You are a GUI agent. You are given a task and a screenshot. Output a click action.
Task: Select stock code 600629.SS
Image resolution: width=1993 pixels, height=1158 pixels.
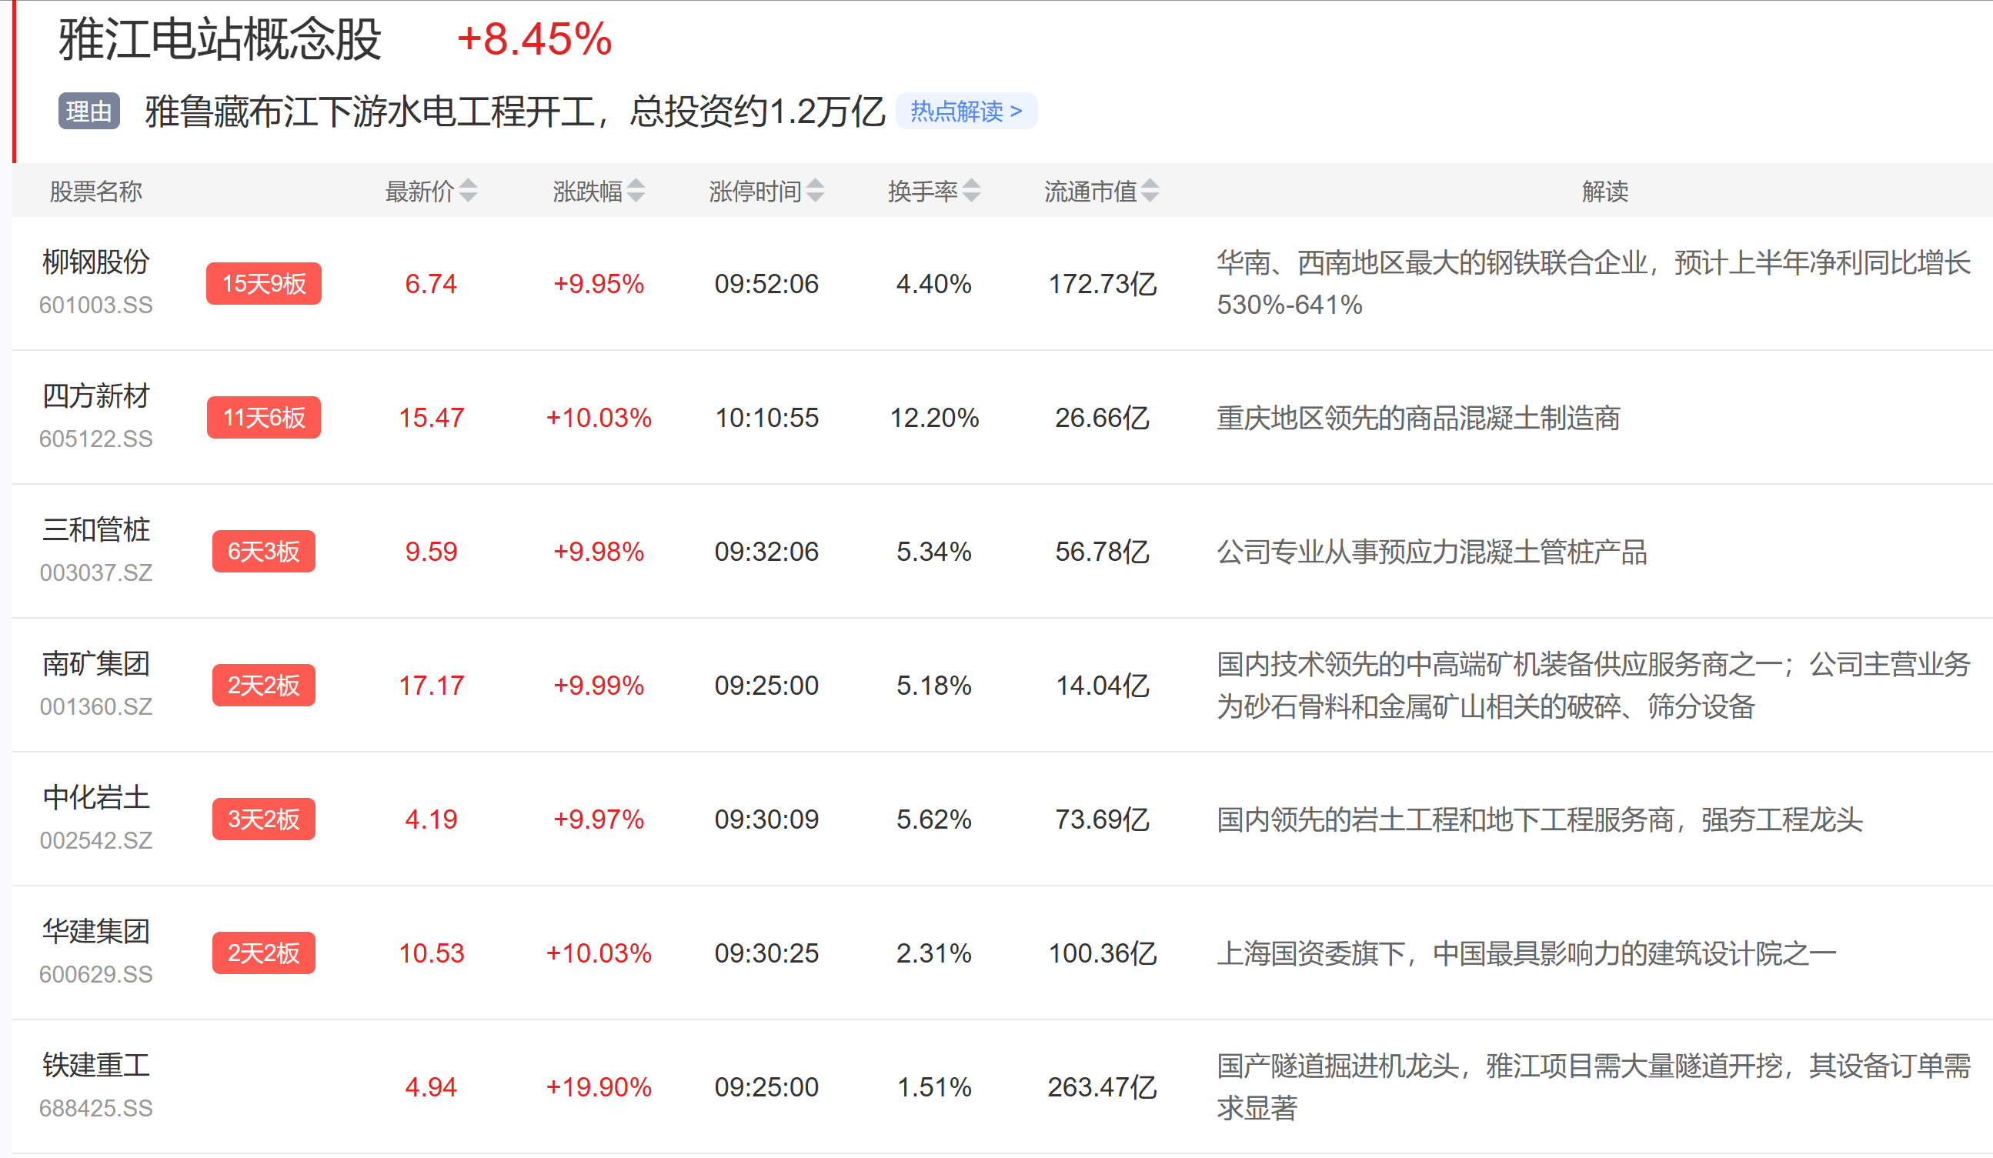pos(95,973)
